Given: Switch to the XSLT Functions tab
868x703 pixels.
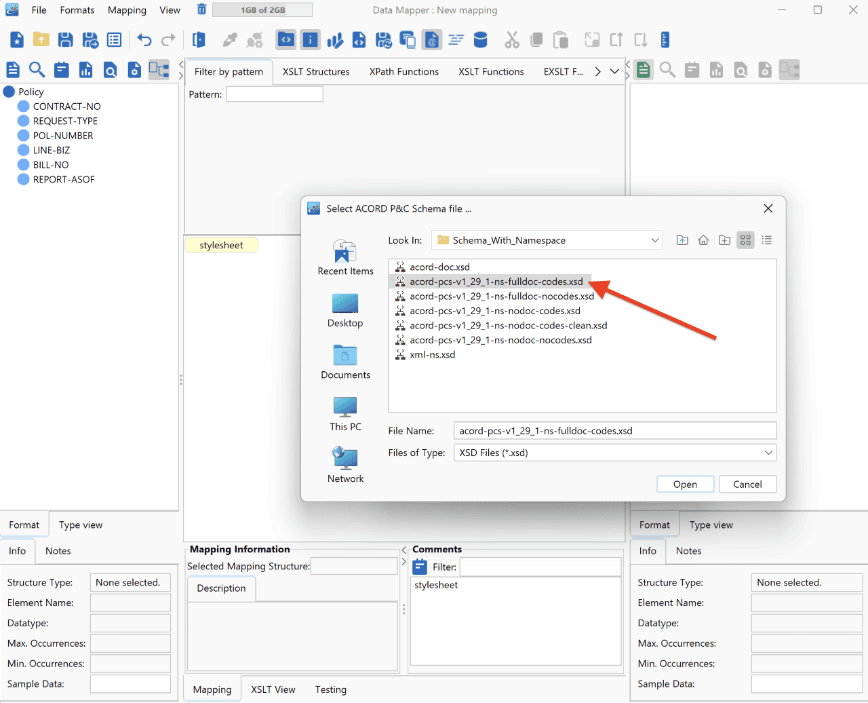Looking at the screenshot, I should click(x=491, y=72).
